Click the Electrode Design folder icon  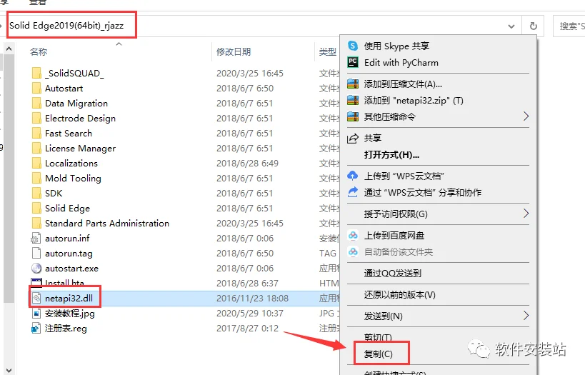coord(36,118)
